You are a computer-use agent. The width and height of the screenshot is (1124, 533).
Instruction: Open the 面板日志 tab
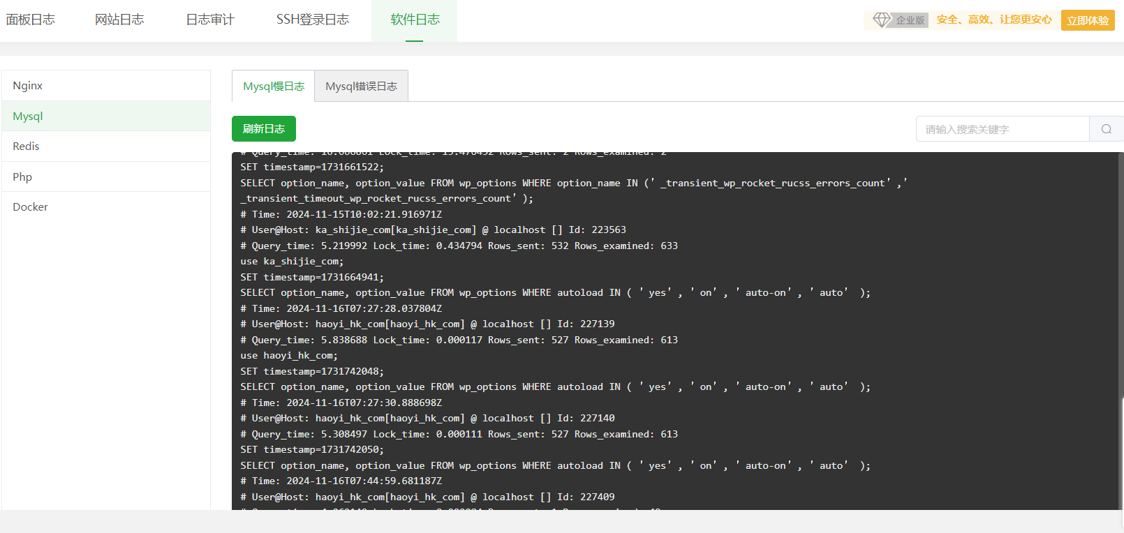(x=31, y=20)
